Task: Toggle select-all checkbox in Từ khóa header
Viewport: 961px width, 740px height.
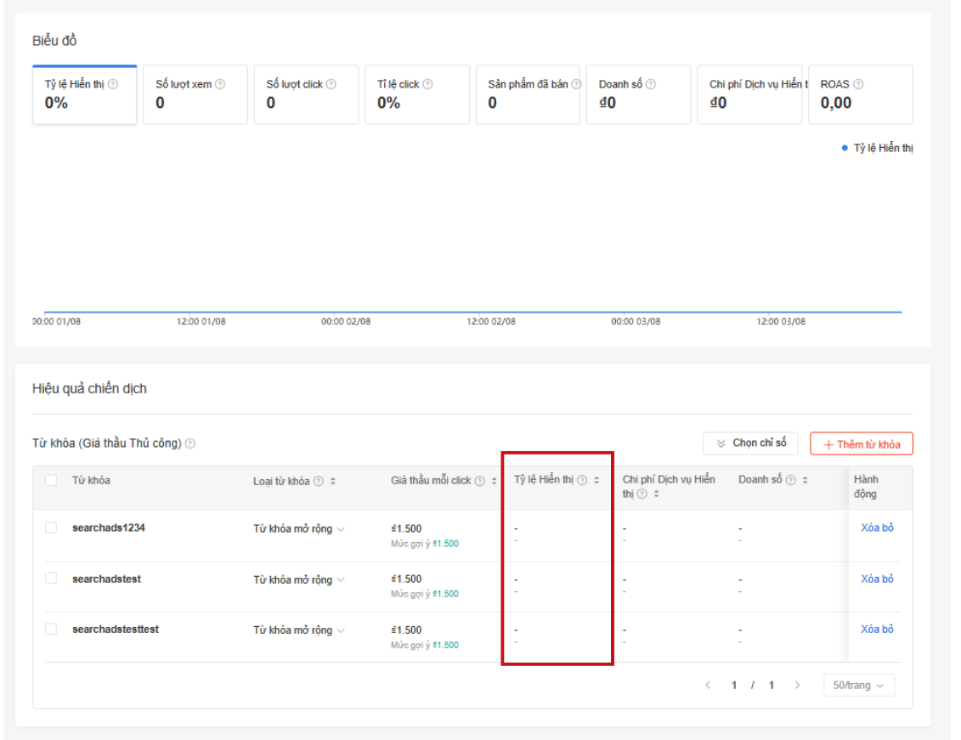Action: point(52,480)
